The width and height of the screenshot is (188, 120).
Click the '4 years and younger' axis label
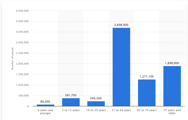click(x=45, y=112)
